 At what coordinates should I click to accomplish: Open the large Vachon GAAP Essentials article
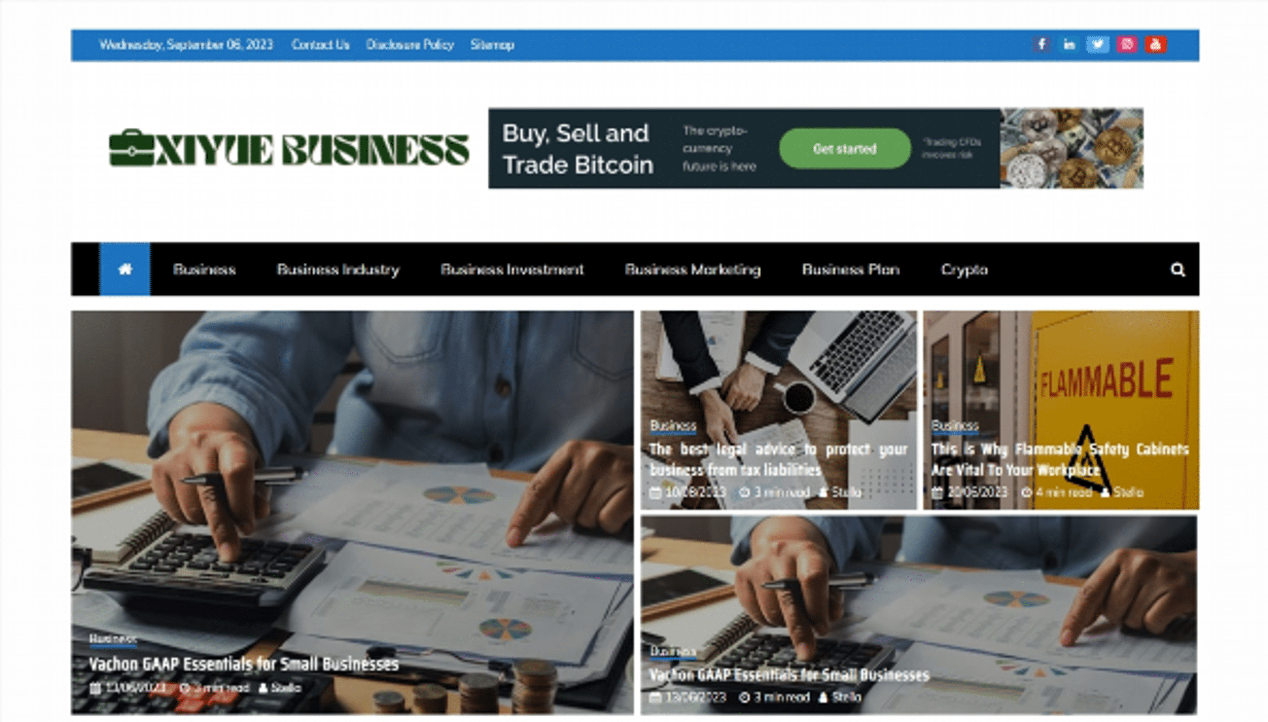pos(243,664)
